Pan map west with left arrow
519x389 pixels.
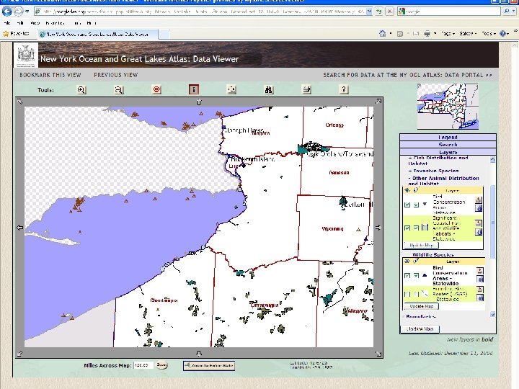click(19, 228)
